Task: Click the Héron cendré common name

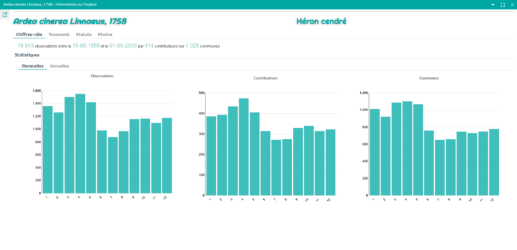Action: coord(322,22)
